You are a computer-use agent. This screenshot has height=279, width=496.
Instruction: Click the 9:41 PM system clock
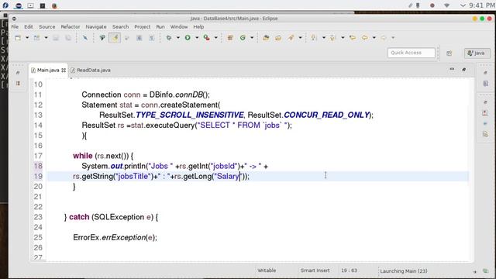click(482, 5)
